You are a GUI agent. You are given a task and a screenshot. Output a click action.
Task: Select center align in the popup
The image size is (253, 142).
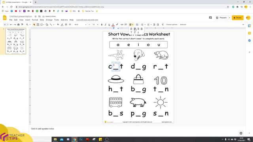(x=135, y=29)
